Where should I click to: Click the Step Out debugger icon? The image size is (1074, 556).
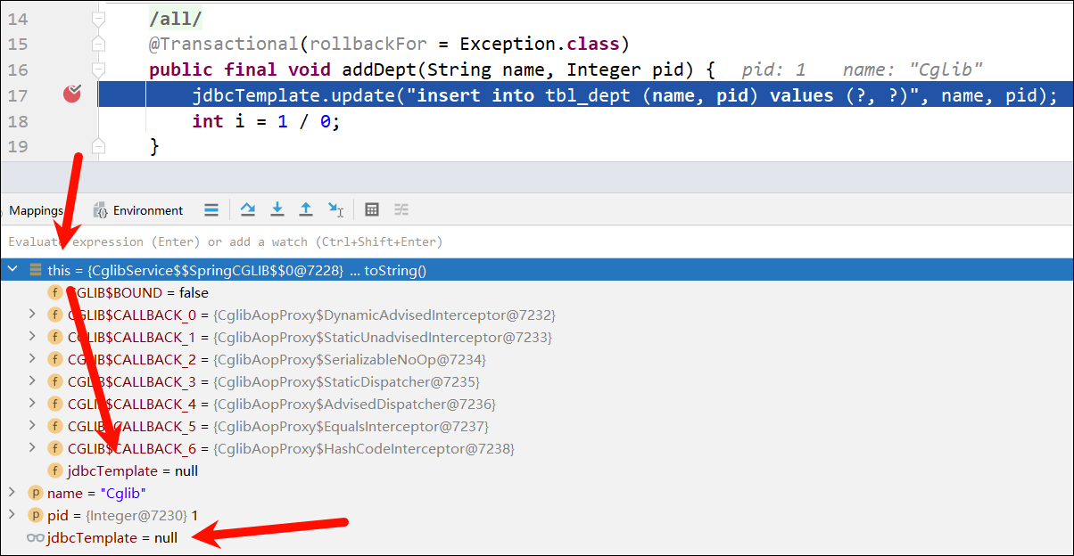coord(306,209)
